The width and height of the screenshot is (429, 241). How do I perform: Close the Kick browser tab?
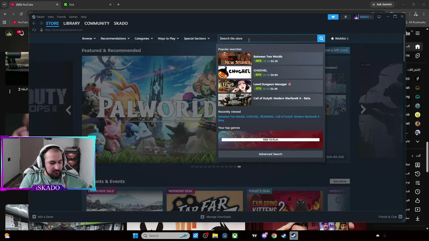[110, 5]
